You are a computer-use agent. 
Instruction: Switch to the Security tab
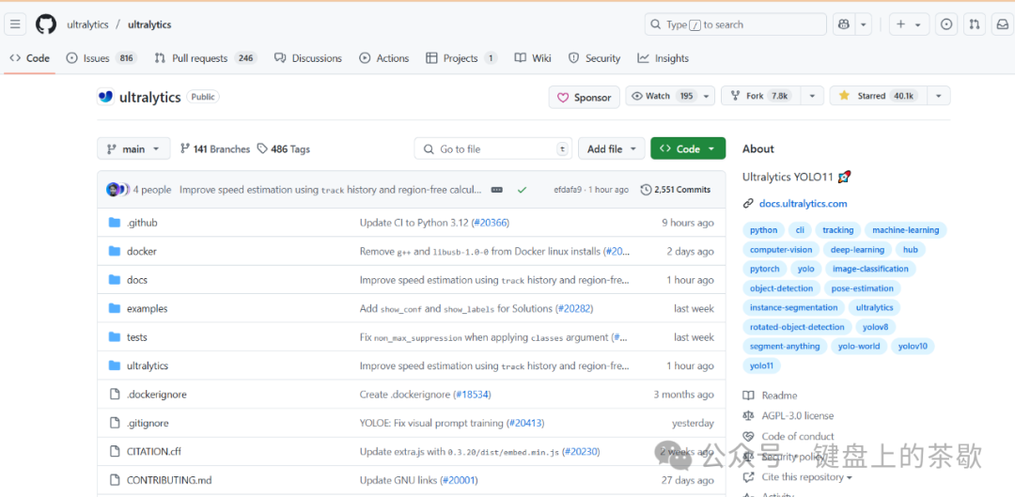point(594,58)
